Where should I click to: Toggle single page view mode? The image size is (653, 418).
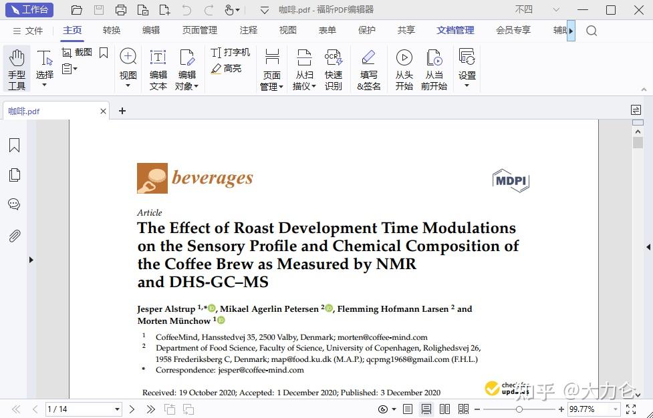click(408, 409)
